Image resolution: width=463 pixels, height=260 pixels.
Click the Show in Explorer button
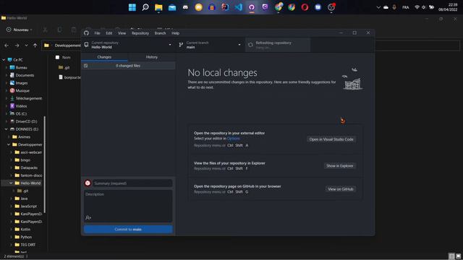[x=339, y=165]
